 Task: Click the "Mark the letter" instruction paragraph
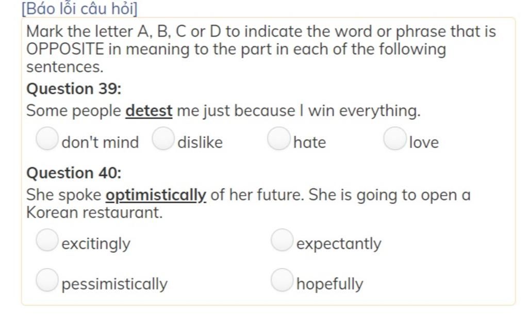[261, 49]
